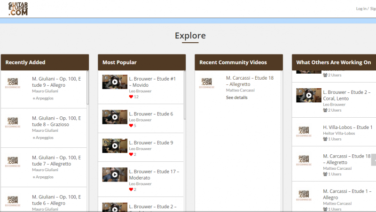The height and width of the screenshot is (212, 376).
Task: Click the Most Popular list scrollbar
Action: click(185, 95)
